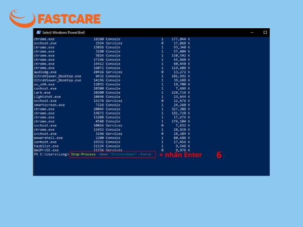
Task: Select the chrome.exe row with PID 17196
Action: (x=112, y=60)
